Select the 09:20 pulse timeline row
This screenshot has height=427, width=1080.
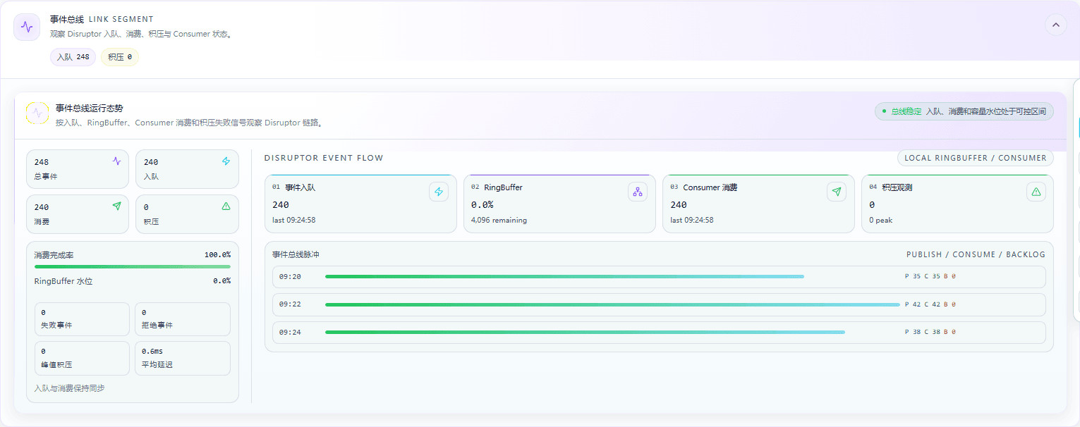coord(659,277)
